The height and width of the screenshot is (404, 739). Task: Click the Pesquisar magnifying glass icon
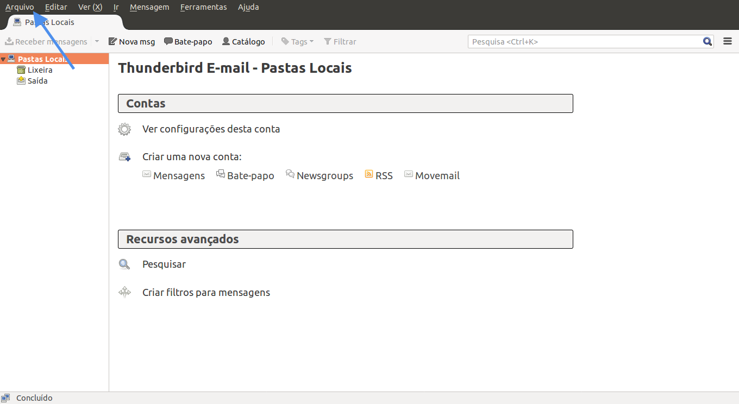124,264
